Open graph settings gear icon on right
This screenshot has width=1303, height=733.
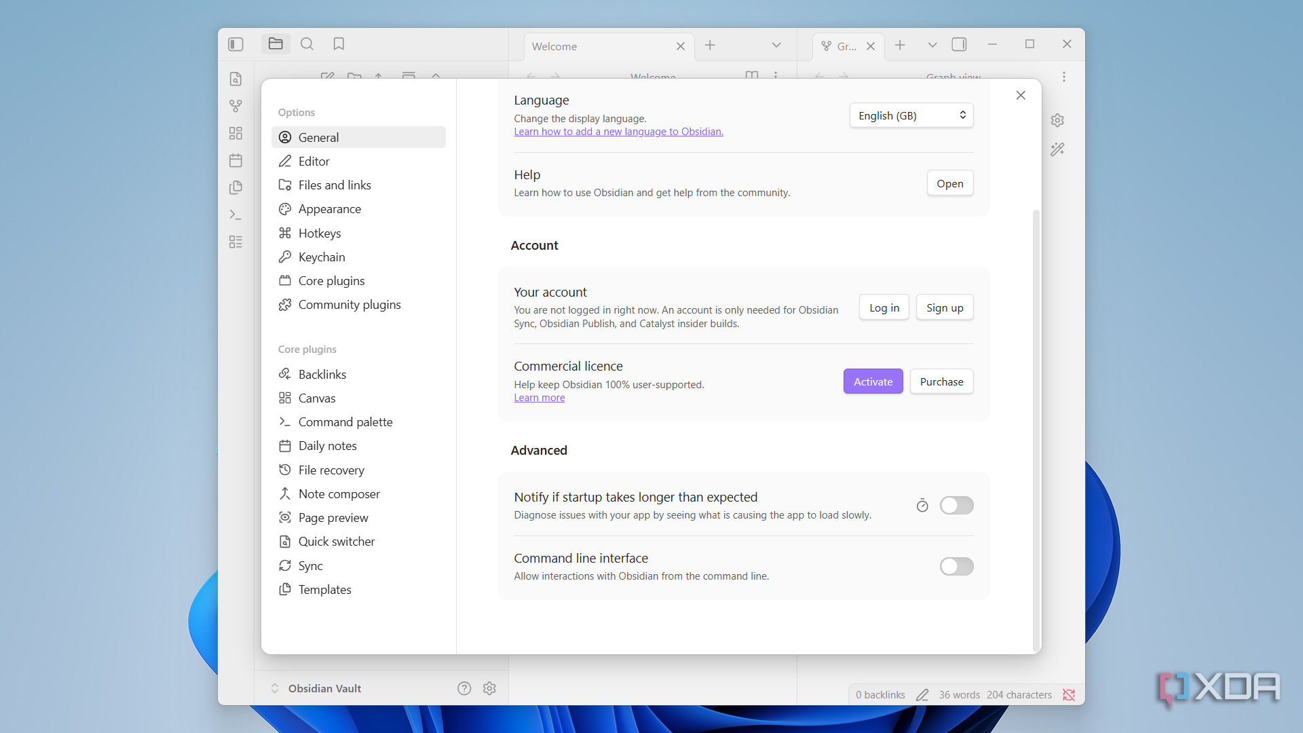(1057, 120)
